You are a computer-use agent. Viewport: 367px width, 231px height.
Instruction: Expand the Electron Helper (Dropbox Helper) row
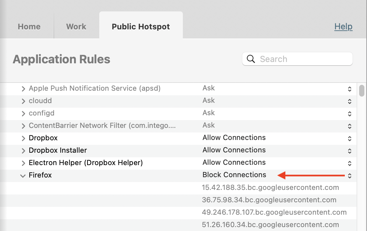(23, 163)
